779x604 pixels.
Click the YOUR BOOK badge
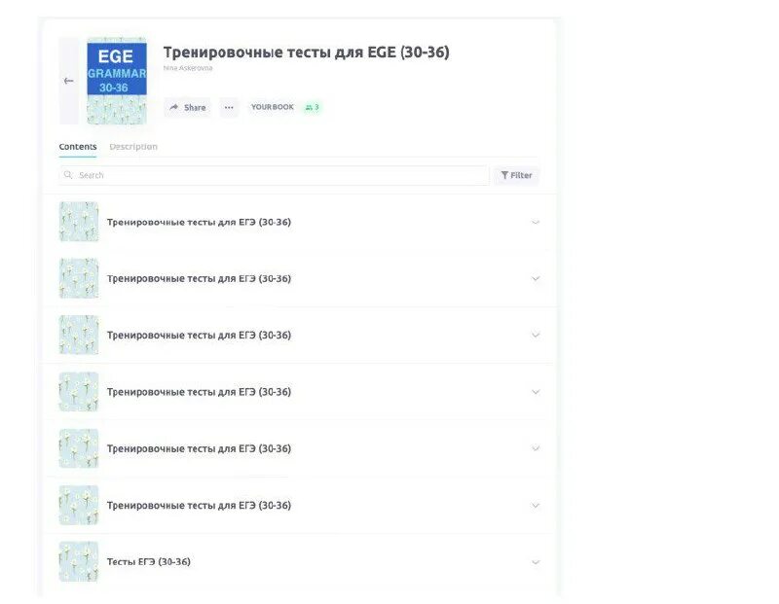[271, 108]
